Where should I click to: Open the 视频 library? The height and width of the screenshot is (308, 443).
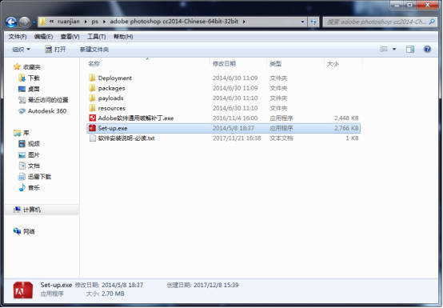click(29, 144)
